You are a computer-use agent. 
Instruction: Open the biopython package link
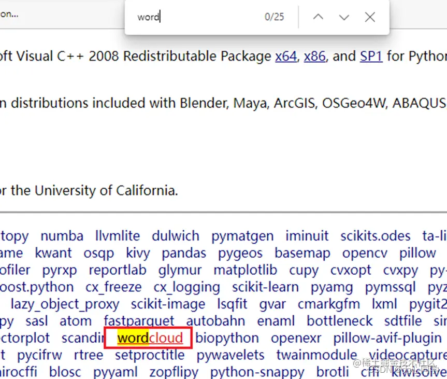[x=227, y=339]
